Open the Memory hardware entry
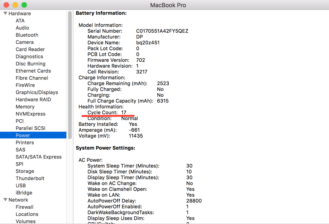329x224 pixels. [25, 107]
